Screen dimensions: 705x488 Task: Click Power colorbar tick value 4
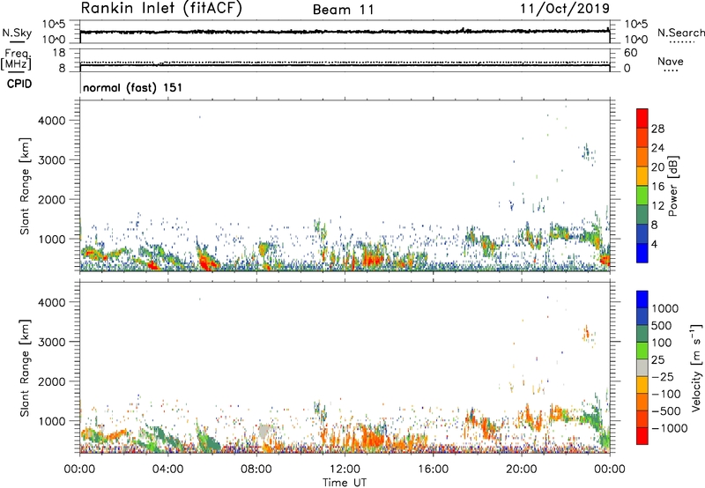(655, 244)
